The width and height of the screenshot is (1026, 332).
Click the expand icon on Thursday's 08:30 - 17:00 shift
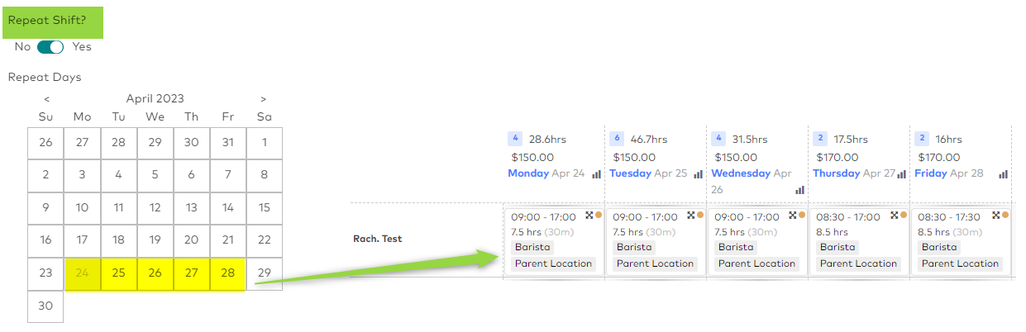coord(895,215)
